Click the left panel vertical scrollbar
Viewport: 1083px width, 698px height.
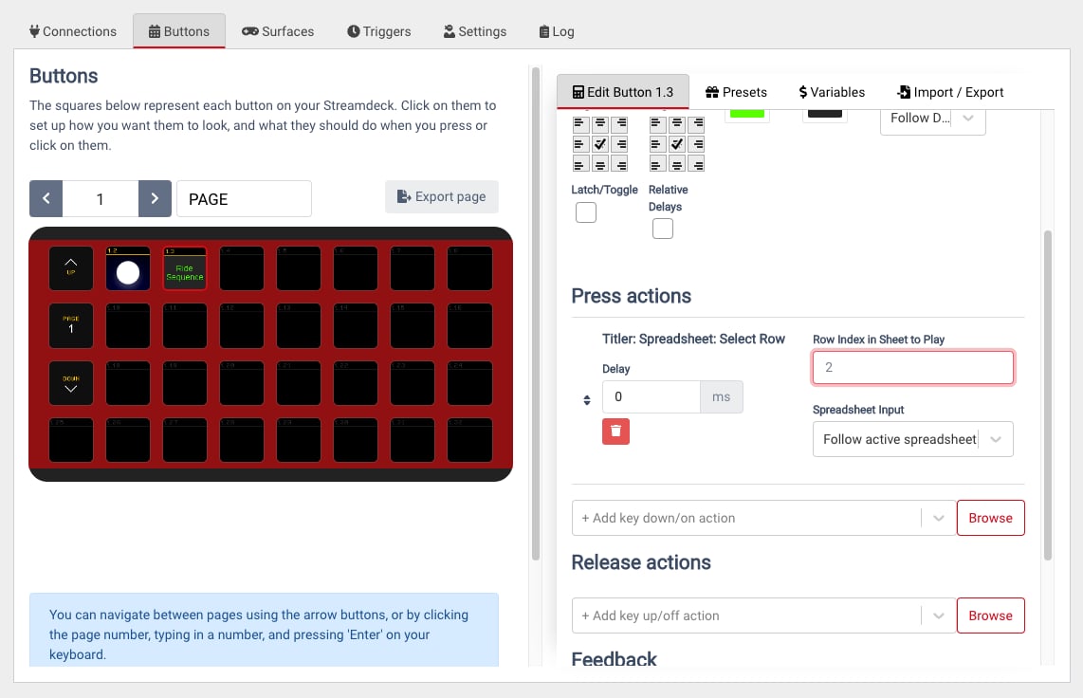click(x=535, y=314)
